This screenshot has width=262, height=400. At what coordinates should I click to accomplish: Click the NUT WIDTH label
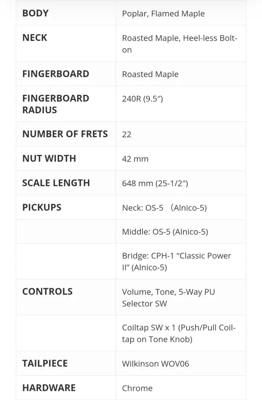click(49, 158)
